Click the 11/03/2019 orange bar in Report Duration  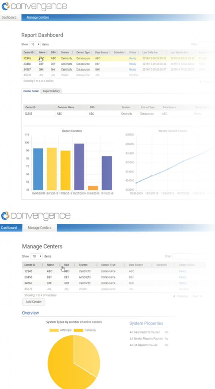93,188
